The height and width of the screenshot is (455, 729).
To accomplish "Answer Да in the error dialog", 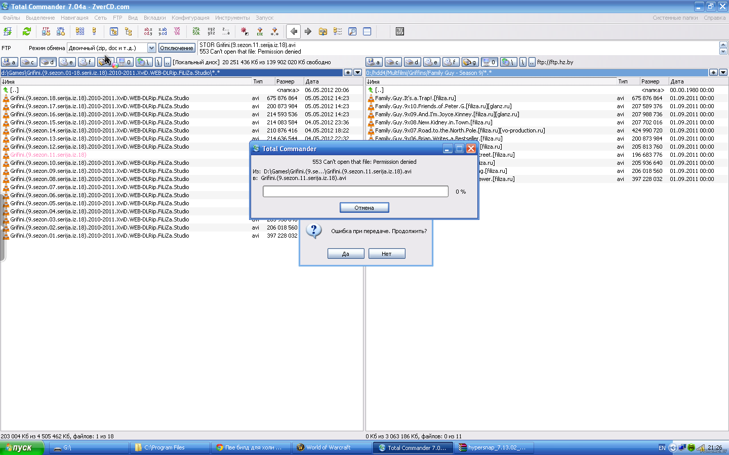I will (346, 254).
